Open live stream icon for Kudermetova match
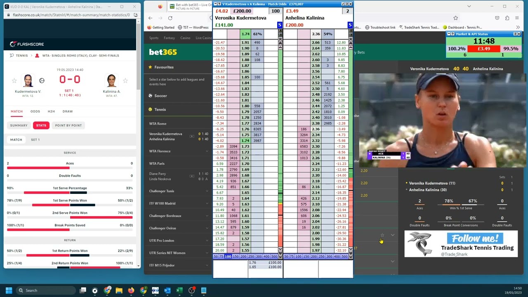 point(192,136)
